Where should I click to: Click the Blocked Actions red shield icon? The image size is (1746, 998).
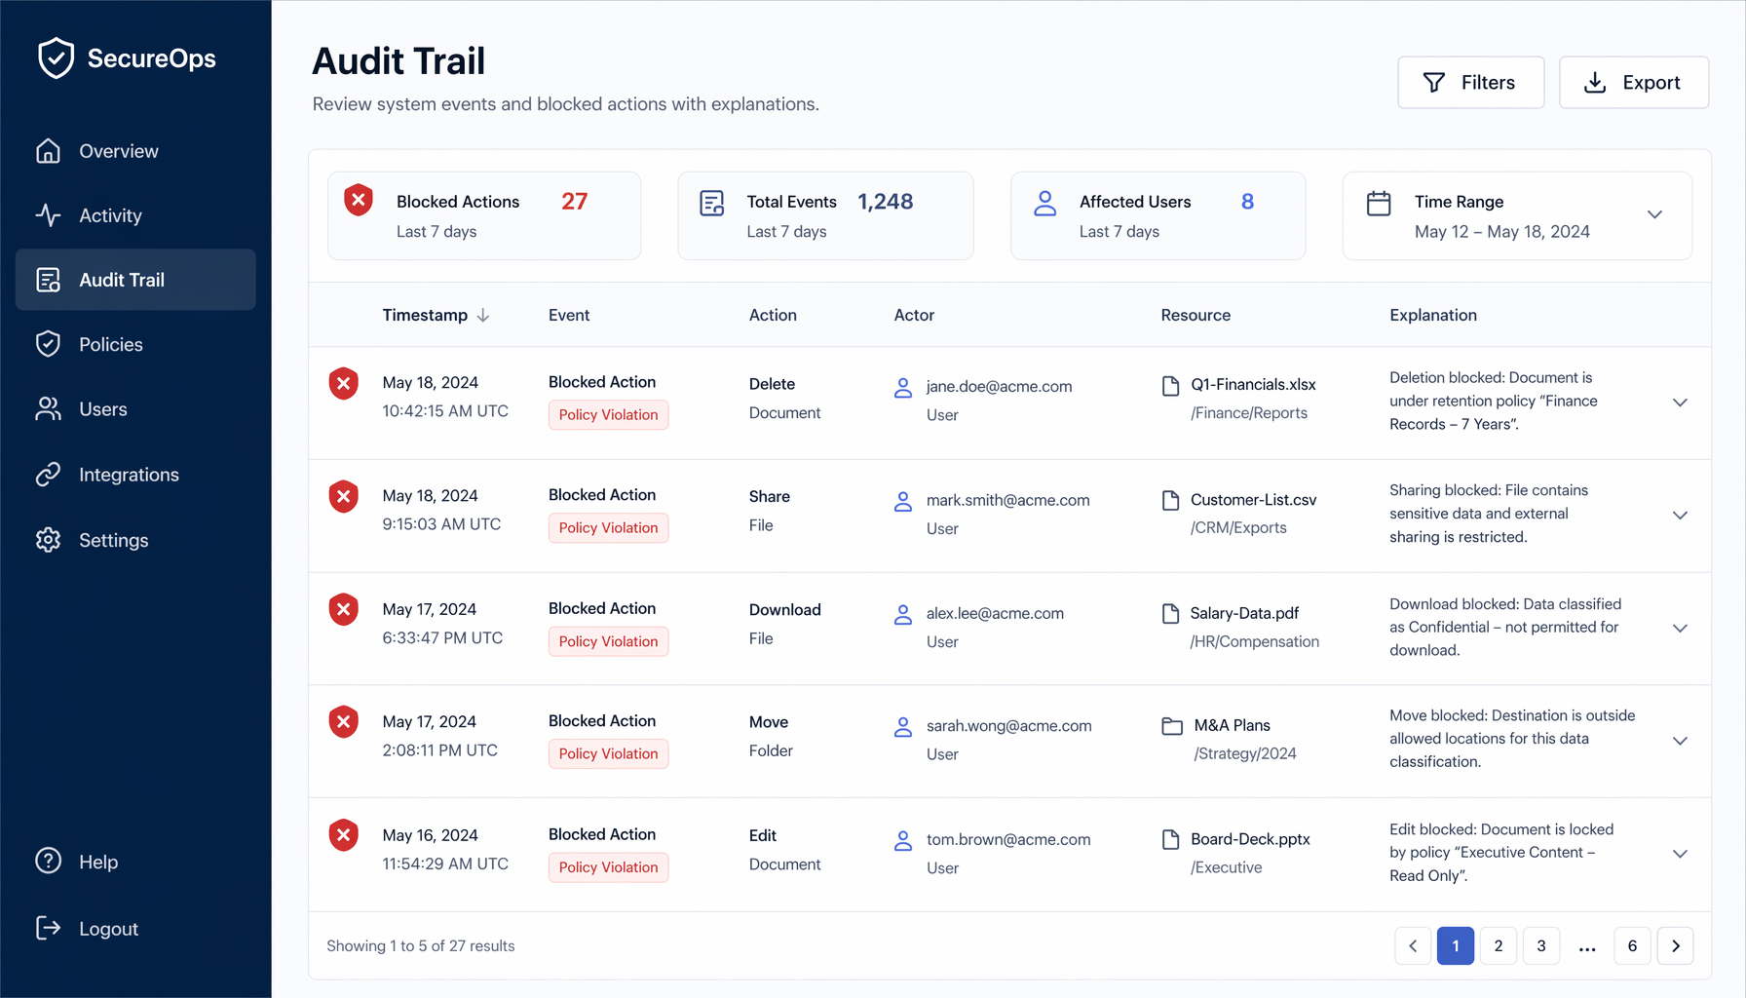(x=359, y=201)
